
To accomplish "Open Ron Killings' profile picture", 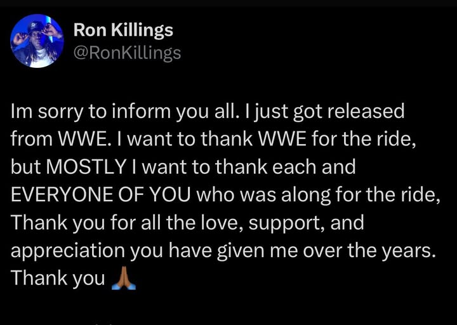I will (37, 41).
